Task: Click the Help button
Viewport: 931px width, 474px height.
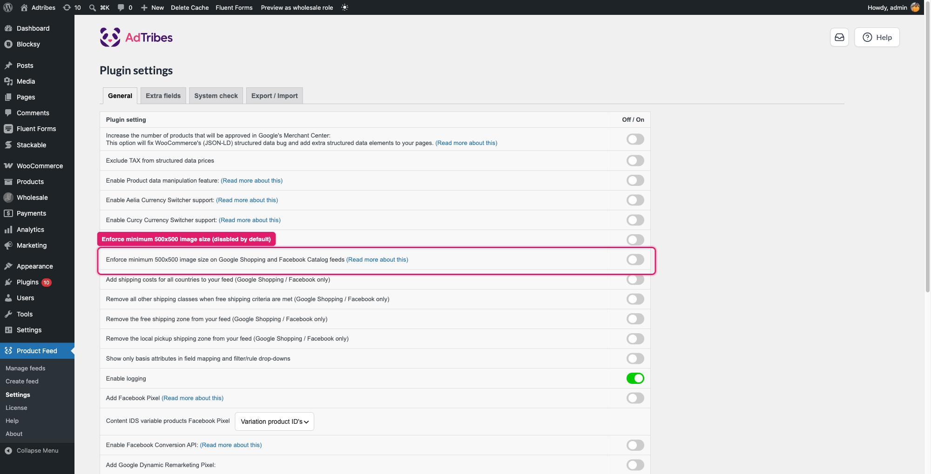Action: click(x=877, y=37)
